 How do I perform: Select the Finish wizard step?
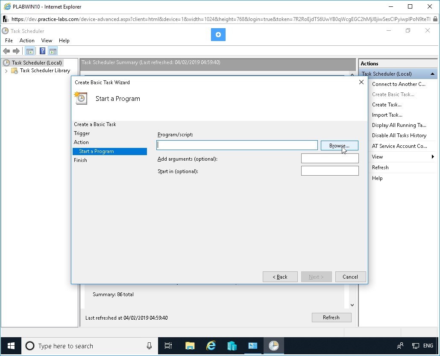point(81,160)
